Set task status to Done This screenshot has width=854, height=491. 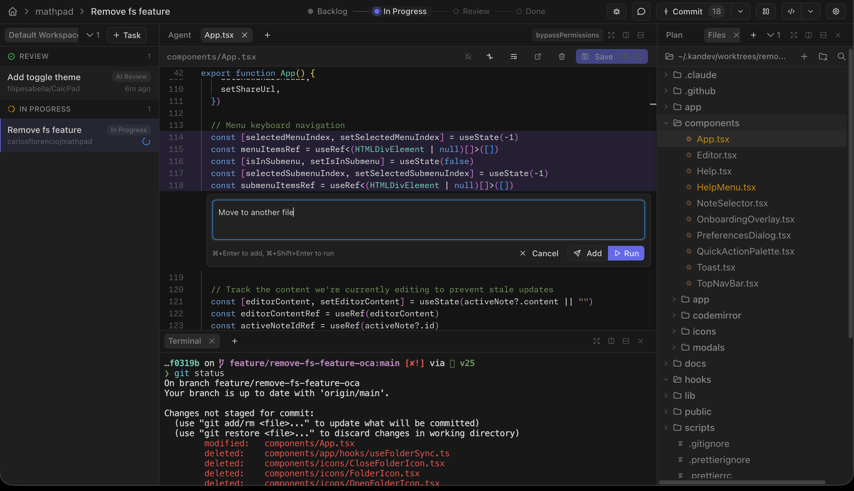point(530,11)
